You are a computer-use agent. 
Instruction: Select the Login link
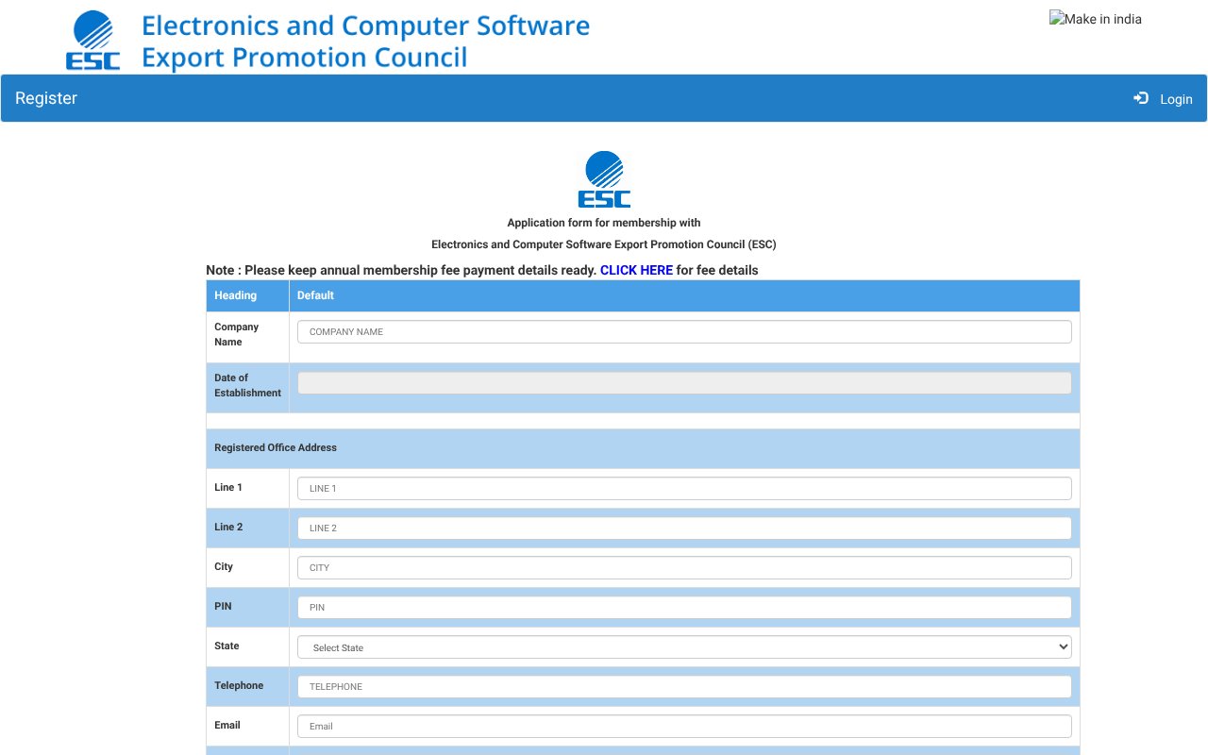coord(1176,99)
